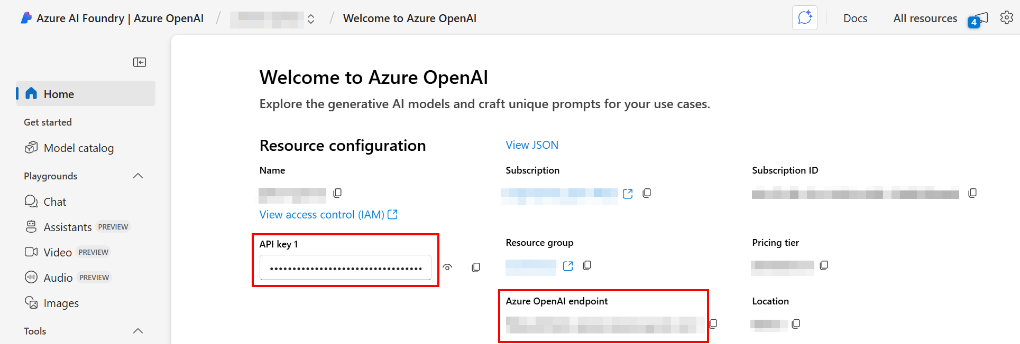Copy the API key 1 value
This screenshot has height=344, width=1020.
coord(476,267)
